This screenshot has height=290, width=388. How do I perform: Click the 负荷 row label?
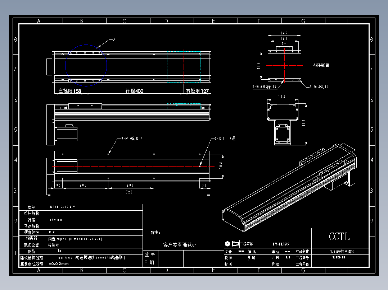31,252
